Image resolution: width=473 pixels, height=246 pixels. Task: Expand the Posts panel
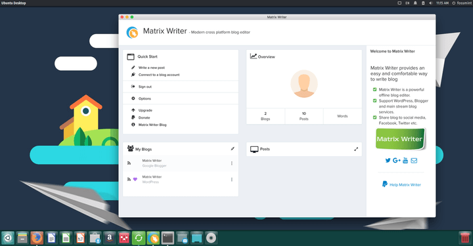[356, 149]
